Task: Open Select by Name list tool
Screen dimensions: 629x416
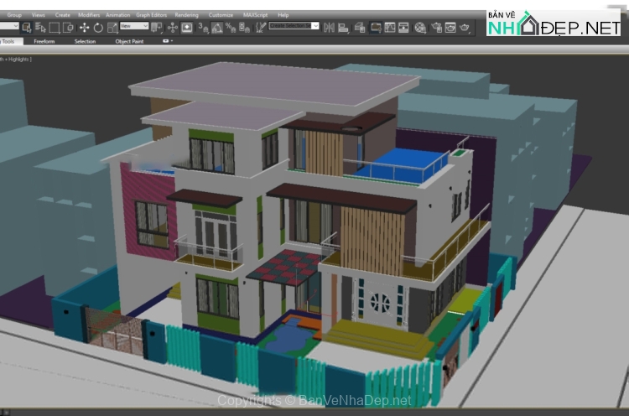Action: 40,27
